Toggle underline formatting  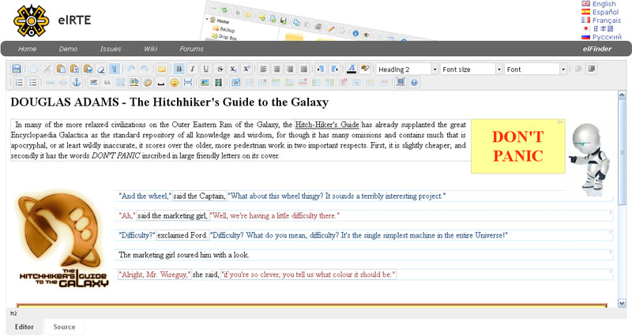click(206, 69)
